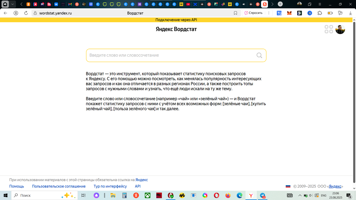Viewport: 356px width, 200px height.
Task: Start 'Тур по интерфейсу' from the footer
Action: coord(110,186)
